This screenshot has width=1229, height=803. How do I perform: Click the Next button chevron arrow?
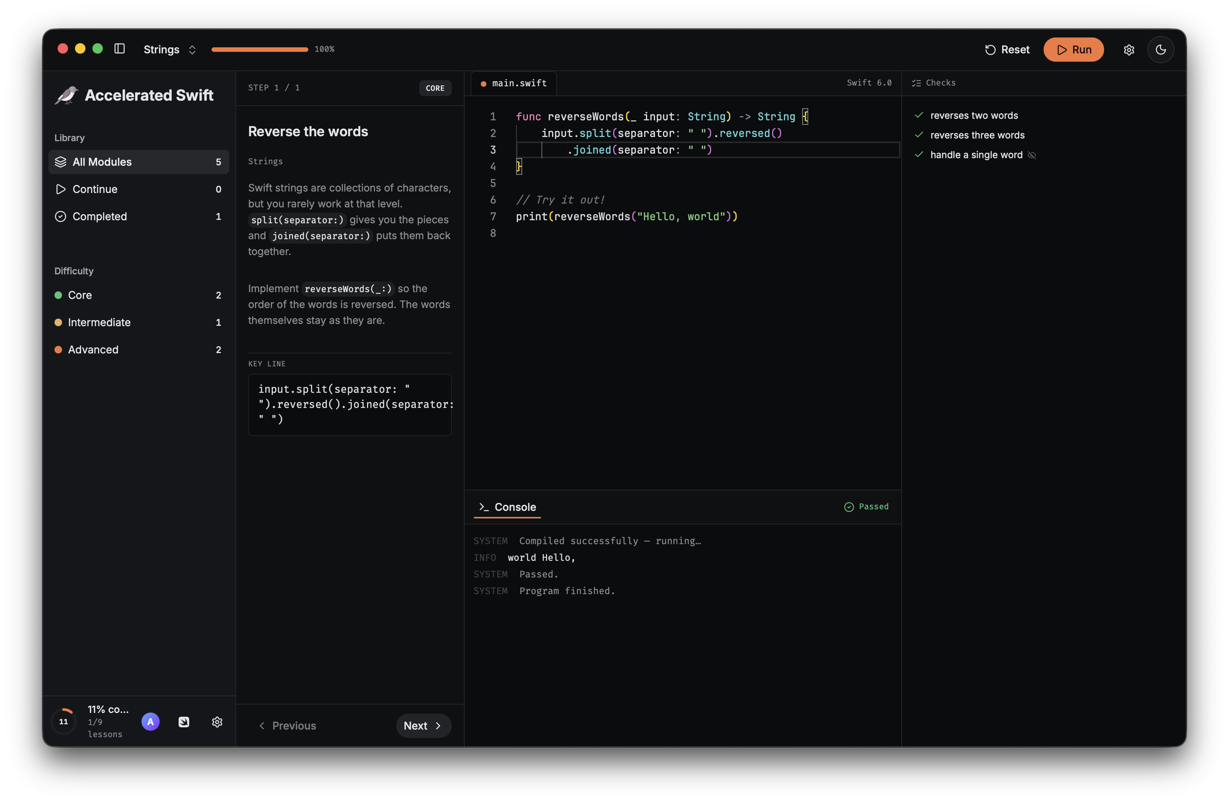438,725
